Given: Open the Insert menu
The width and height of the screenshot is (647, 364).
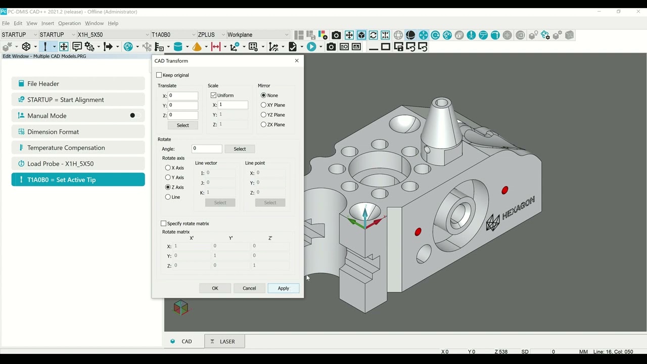Looking at the screenshot, I should (x=48, y=23).
